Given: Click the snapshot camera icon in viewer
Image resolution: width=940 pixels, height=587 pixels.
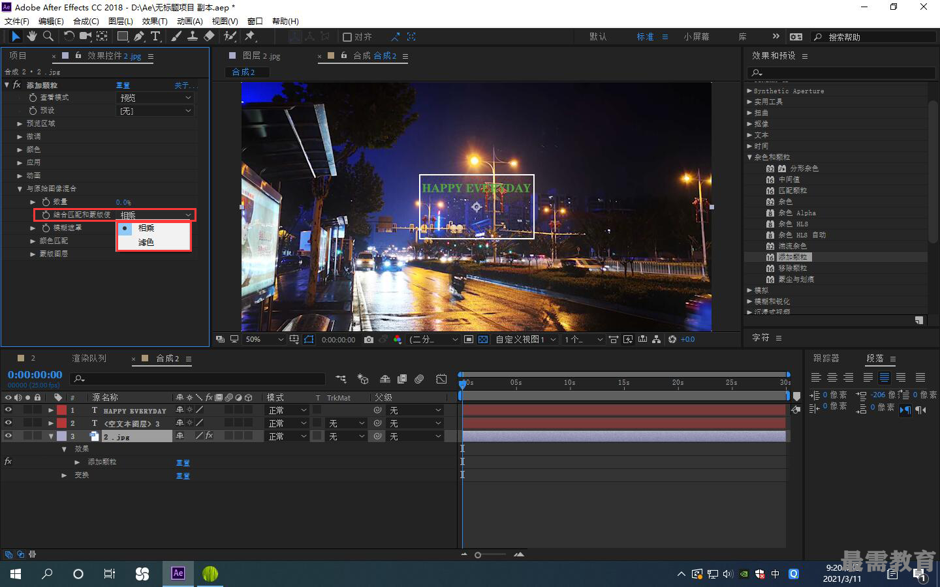Looking at the screenshot, I should [x=369, y=339].
